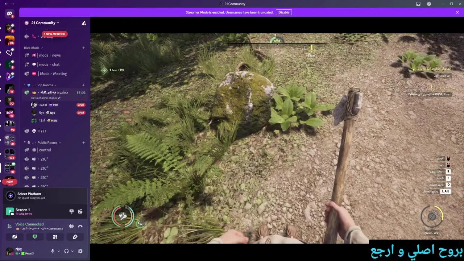This screenshot has width=464, height=261.
Task: Add a channel to Public Rooms with plus
Action: (83, 143)
